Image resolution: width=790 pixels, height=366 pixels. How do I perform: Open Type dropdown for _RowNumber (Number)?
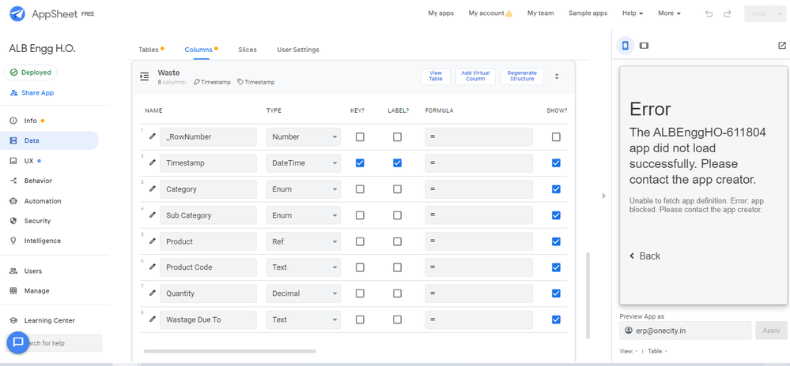[304, 136]
